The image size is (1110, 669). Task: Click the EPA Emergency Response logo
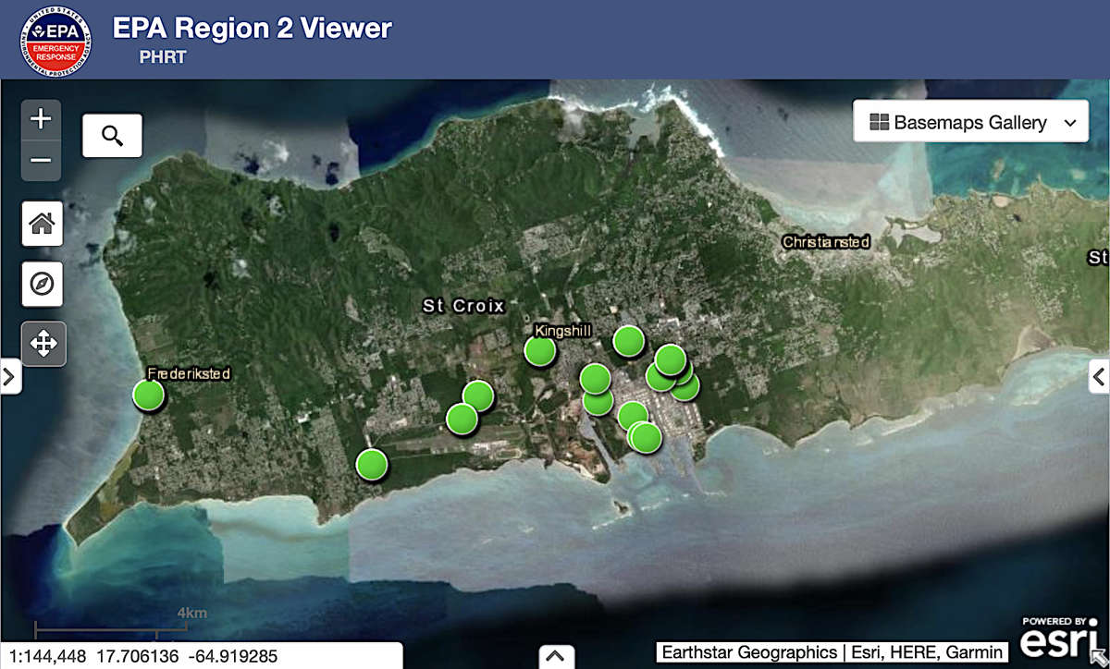[x=55, y=40]
